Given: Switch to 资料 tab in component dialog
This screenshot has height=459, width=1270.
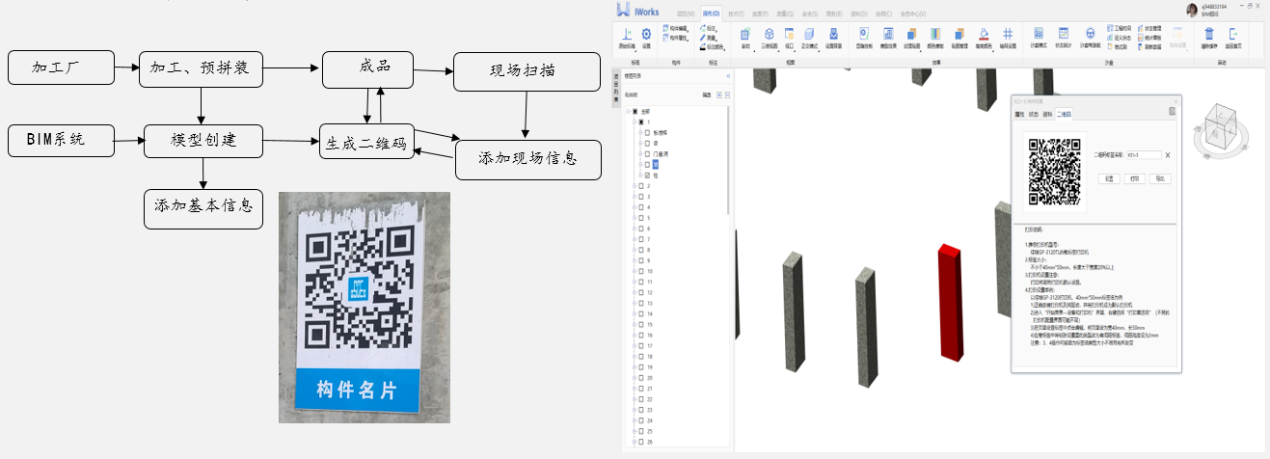Looking at the screenshot, I should pyautogui.click(x=1047, y=114).
